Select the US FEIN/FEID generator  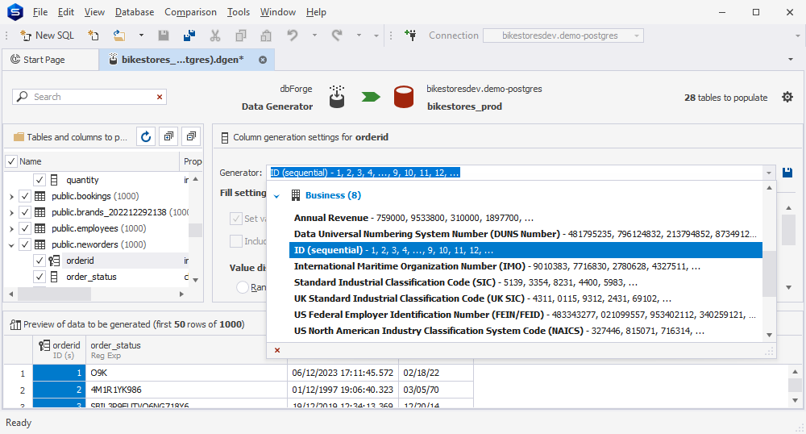[x=526, y=315]
